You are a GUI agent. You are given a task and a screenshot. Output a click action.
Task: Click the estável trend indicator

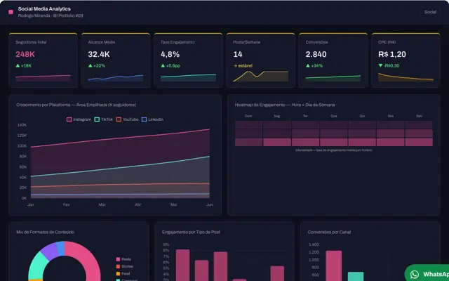(243, 65)
